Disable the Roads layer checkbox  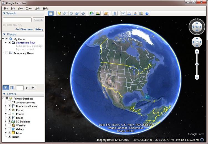[x=9, y=117]
